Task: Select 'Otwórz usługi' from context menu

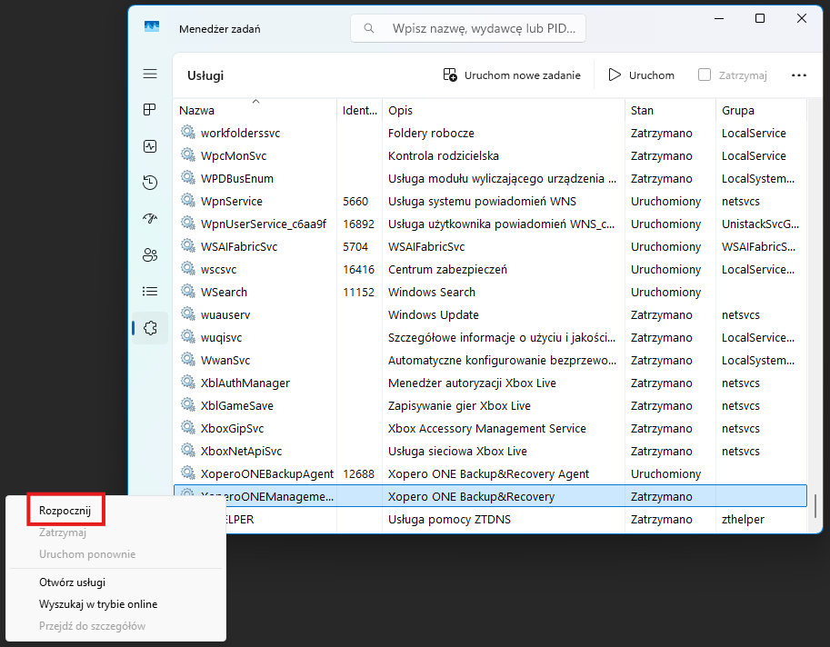Action: tap(72, 582)
